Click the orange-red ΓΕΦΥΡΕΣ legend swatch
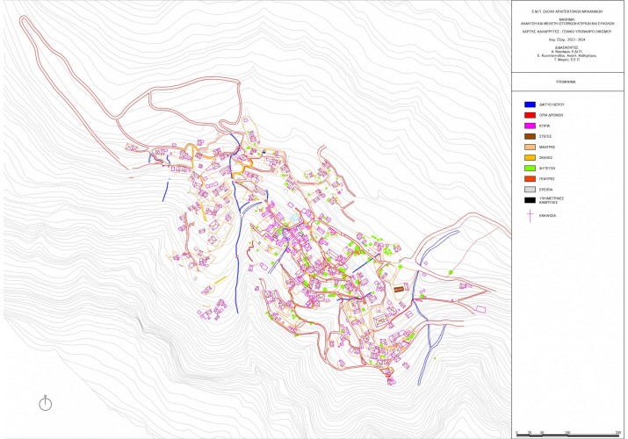 (x=530, y=179)
